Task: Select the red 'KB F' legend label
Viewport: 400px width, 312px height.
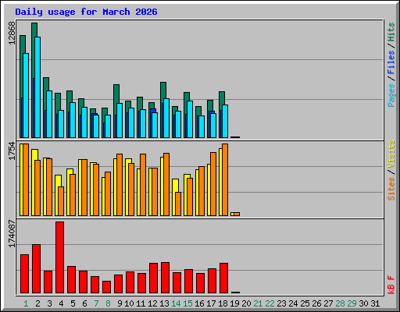Action: point(391,285)
